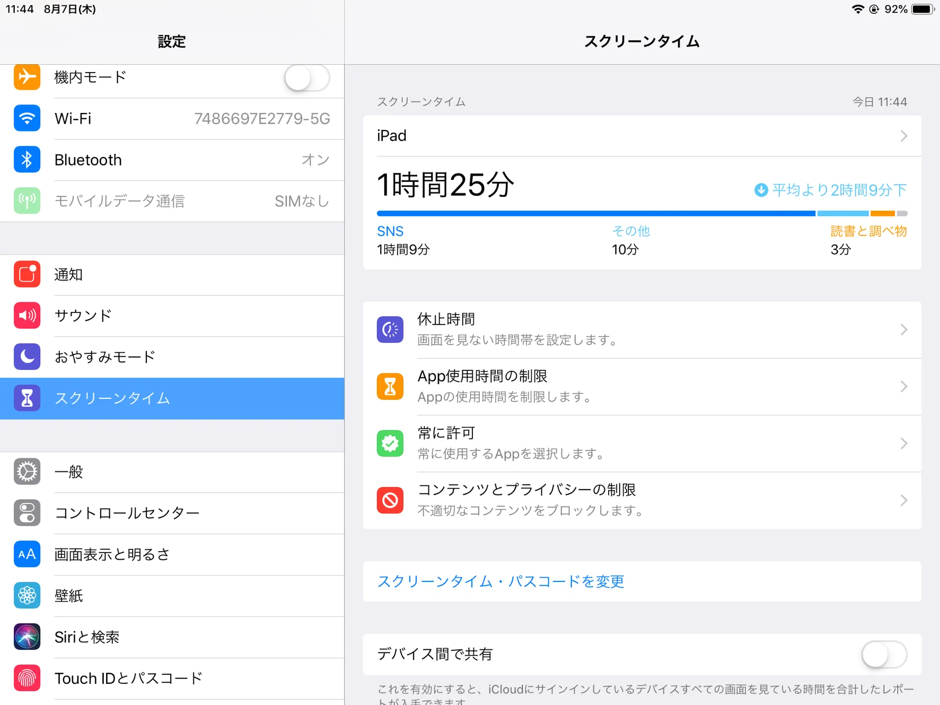Image resolution: width=940 pixels, height=705 pixels.
Task: Open the Do Not Disturb (おやすみモード) row
Action: pyautogui.click(x=172, y=357)
